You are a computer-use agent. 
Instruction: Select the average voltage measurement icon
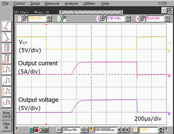[x=6, y=102]
